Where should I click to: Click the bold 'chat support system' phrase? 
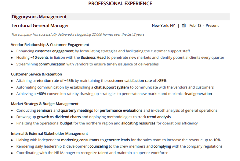[111, 87]
